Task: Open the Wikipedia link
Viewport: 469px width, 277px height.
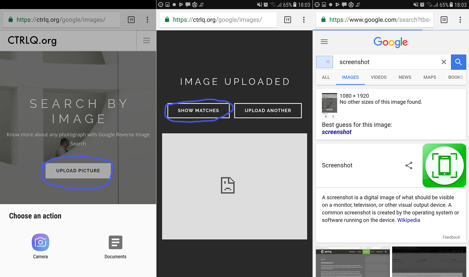Action: pyautogui.click(x=409, y=220)
